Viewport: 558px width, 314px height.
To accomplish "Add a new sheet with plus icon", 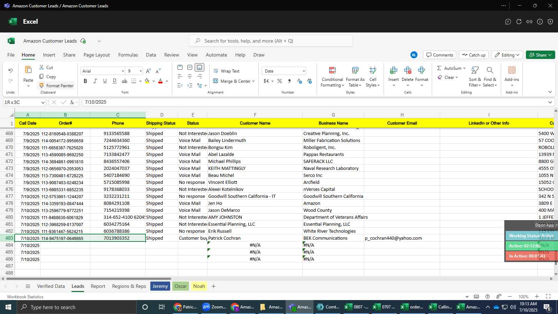I will (x=213, y=286).
